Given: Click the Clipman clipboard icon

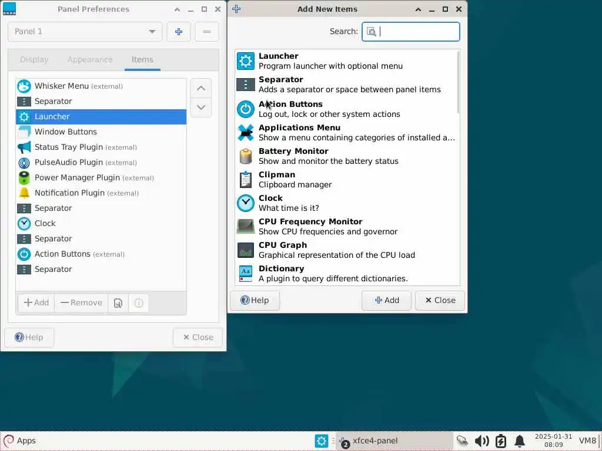Looking at the screenshot, I should click(x=245, y=180).
